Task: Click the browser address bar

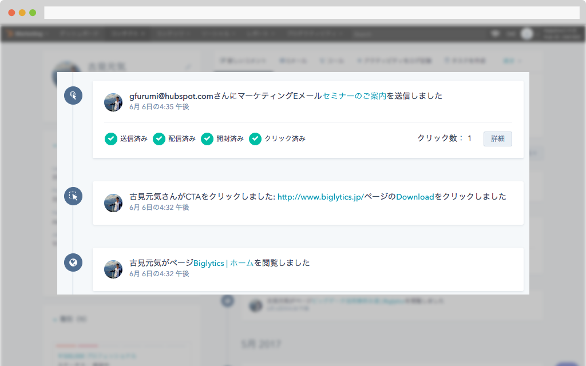Action: click(312, 13)
